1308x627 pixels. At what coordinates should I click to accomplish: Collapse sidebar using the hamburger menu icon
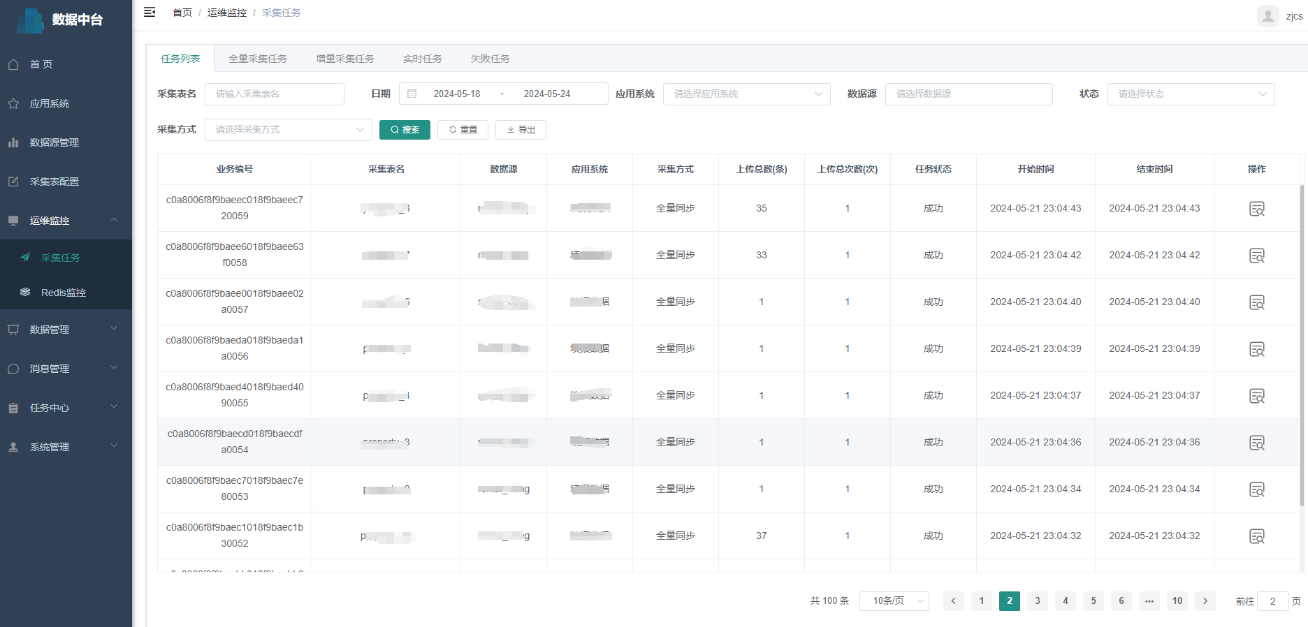[150, 13]
